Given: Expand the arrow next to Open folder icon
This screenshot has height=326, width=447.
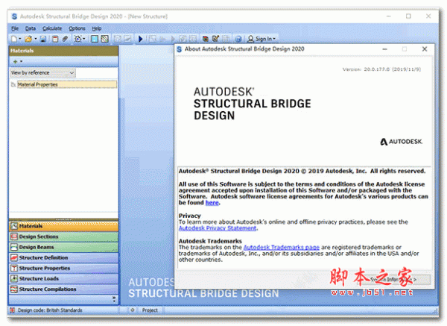Looking at the screenshot, I should click(36, 39).
